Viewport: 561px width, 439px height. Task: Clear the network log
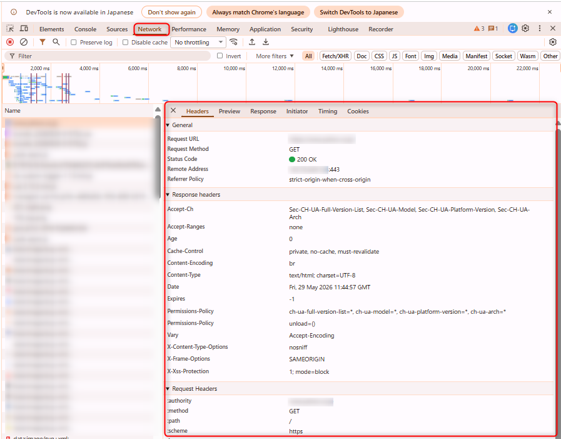(x=24, y=42)
